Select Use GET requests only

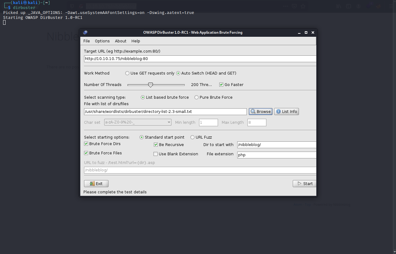[x=150, y=73]
